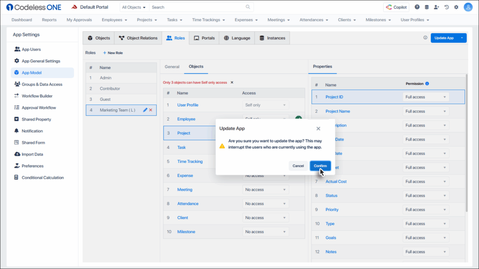Go to My Approvals
This screenshot has width=479, height=269.
click(79, 20)
